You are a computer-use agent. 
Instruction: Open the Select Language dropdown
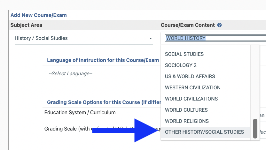click(x=102, y=74)
